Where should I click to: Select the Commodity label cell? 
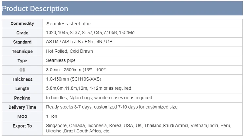[22, 23]
